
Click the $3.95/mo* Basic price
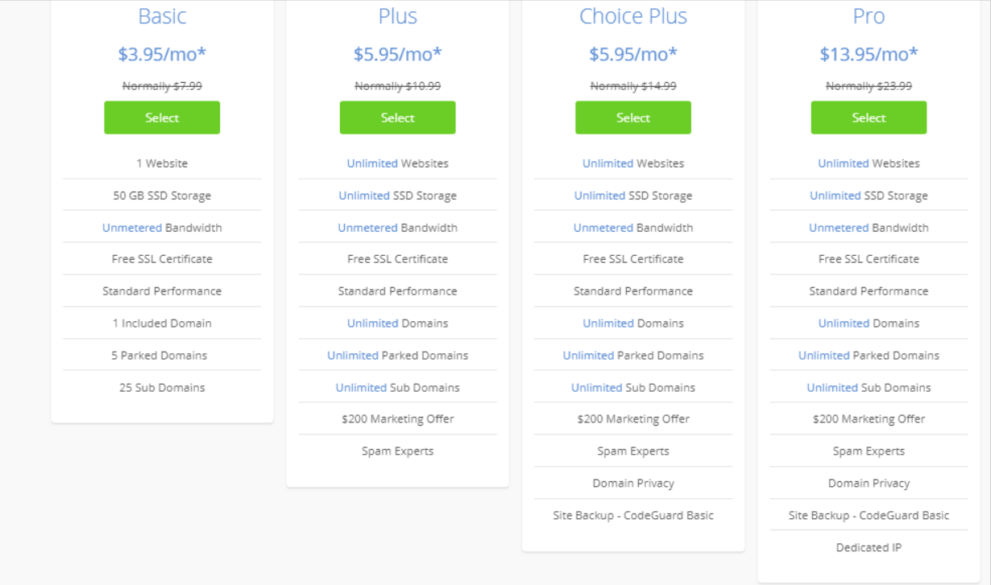pyautogui.click(x=162, y=54)
